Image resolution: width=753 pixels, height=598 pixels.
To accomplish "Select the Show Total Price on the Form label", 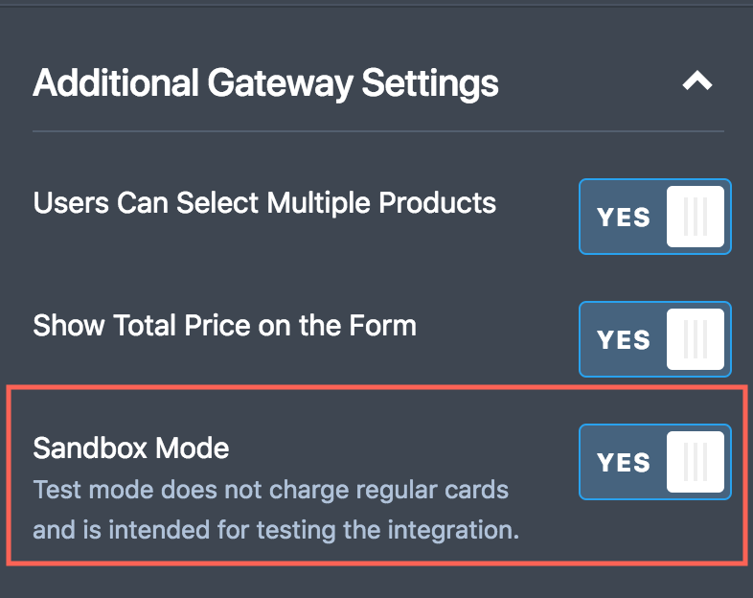I will click(224, 326).
